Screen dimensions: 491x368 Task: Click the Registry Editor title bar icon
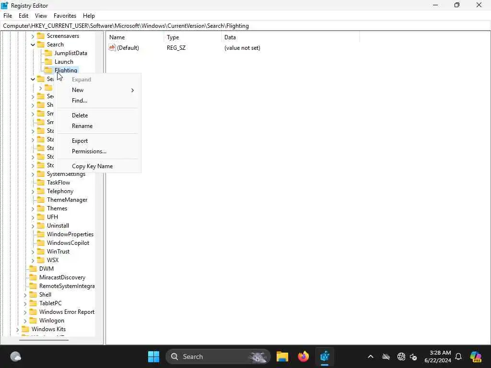tap(5, 5)
